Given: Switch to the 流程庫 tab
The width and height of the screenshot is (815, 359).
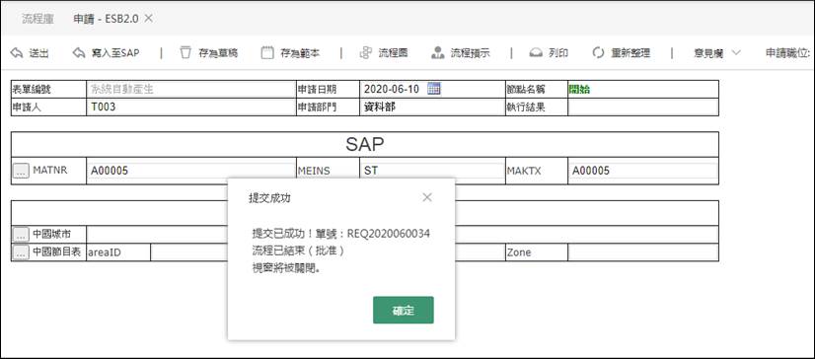Looking at the screenshot, I should [x=37, y=19].
